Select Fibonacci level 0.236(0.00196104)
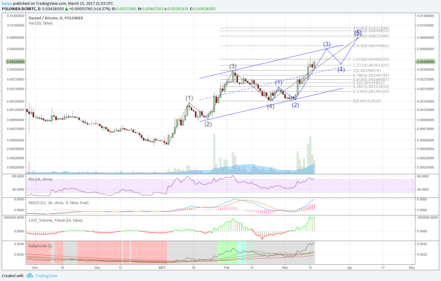The image size is (441, 281). coord(371,91)
